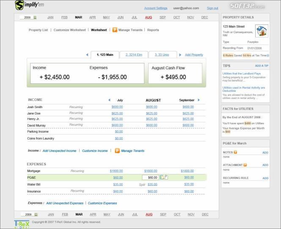Open tip Utilities used in Rental Activity
281x229 pixels.
point(243,89)
